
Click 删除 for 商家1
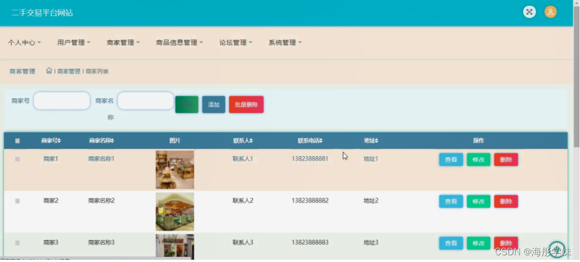click(506, 160)
